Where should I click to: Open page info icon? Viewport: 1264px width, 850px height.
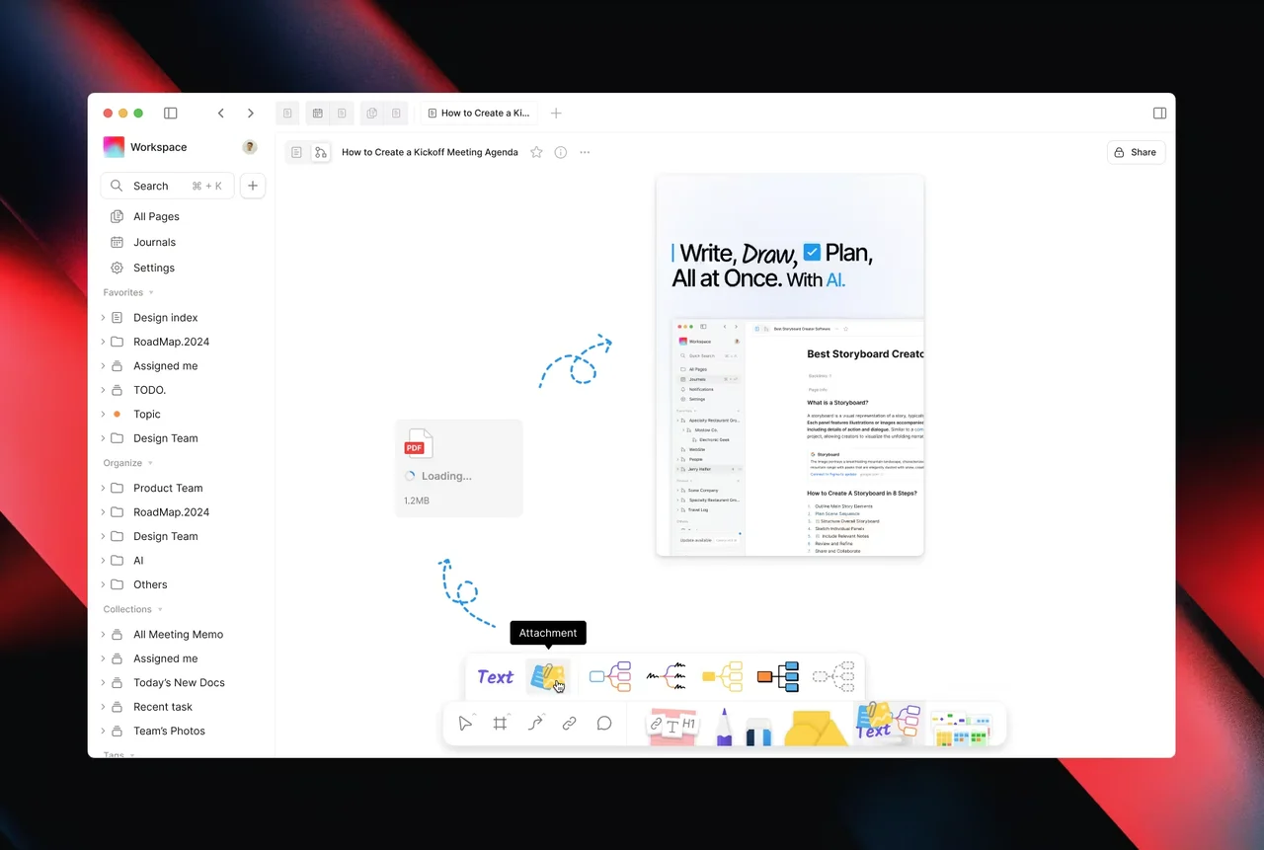click(x=561, y=152)
